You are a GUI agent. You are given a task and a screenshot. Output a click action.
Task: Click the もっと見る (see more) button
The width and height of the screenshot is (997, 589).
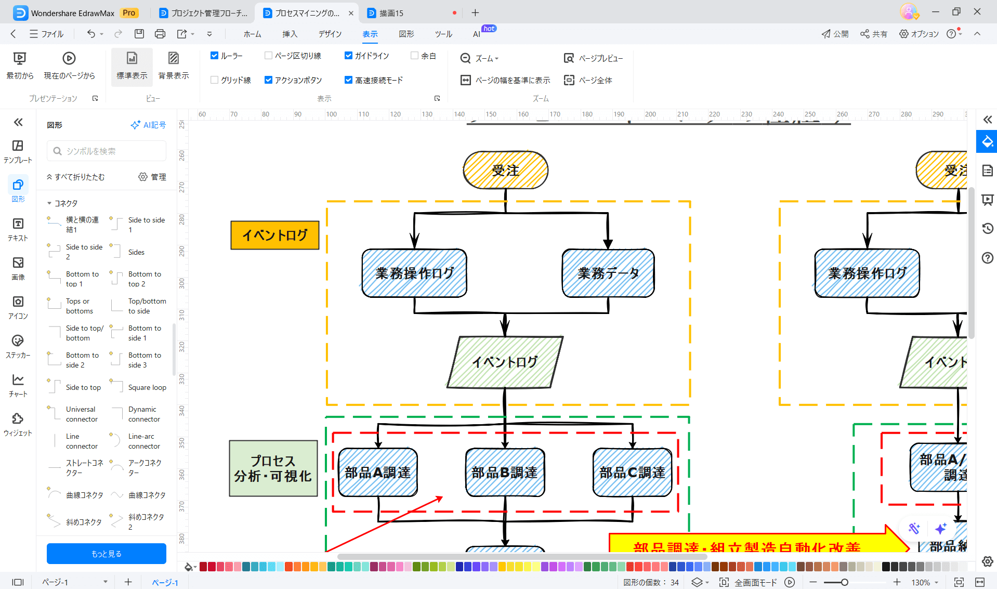(107, 554)
